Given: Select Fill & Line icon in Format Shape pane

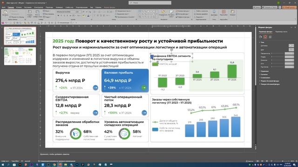Looking at the screenshot, I should click(261, 37).
